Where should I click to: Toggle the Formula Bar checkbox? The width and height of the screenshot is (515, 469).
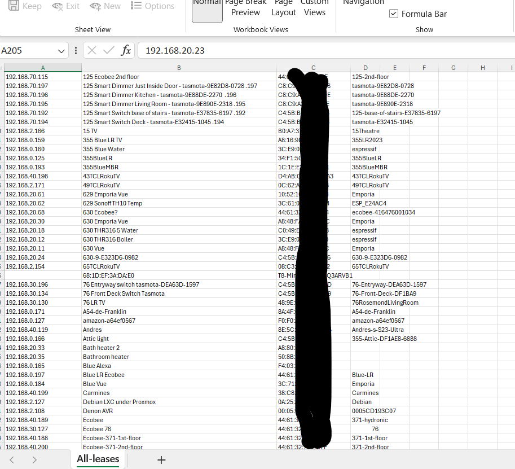pos(394,14)
